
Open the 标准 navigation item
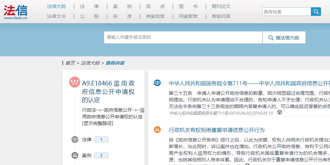click(x=122, y=16)
